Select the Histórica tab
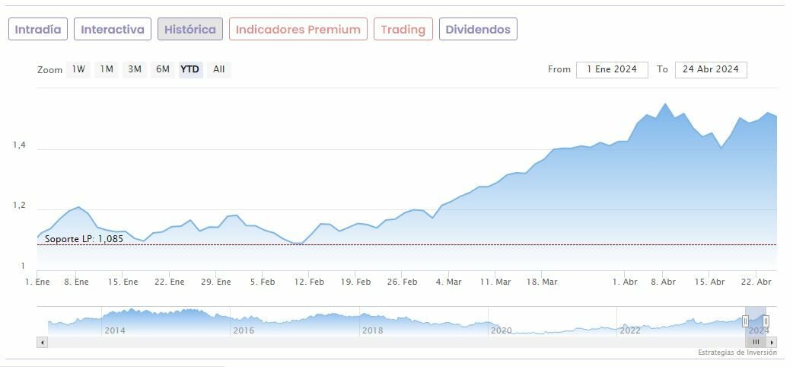 (190, 30)
